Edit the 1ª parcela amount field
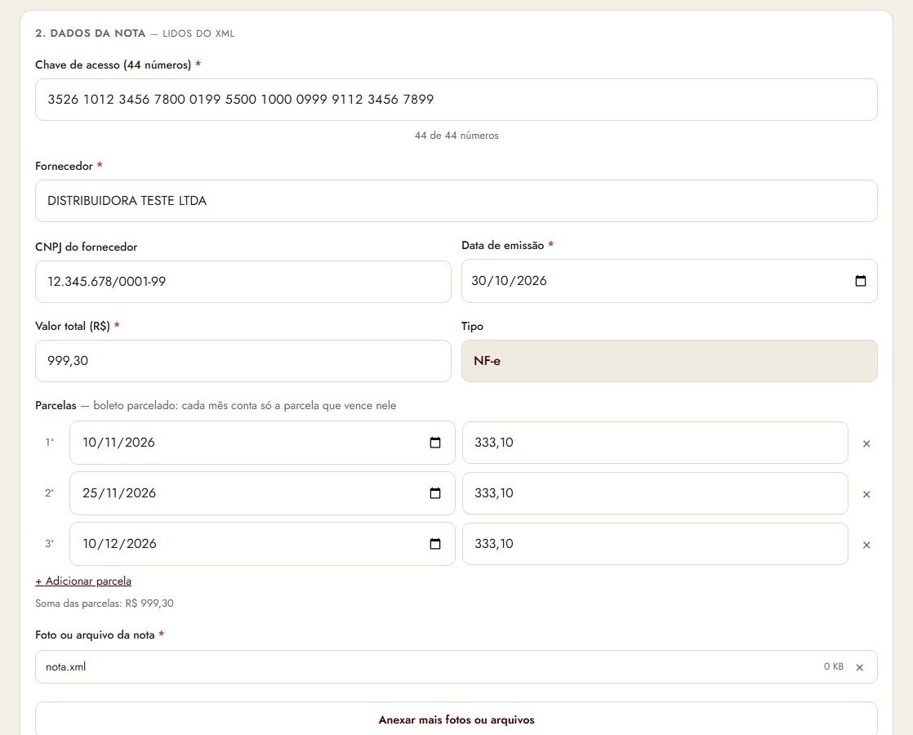The width and height of the screenshot is (913, 735). pos(655,443)
